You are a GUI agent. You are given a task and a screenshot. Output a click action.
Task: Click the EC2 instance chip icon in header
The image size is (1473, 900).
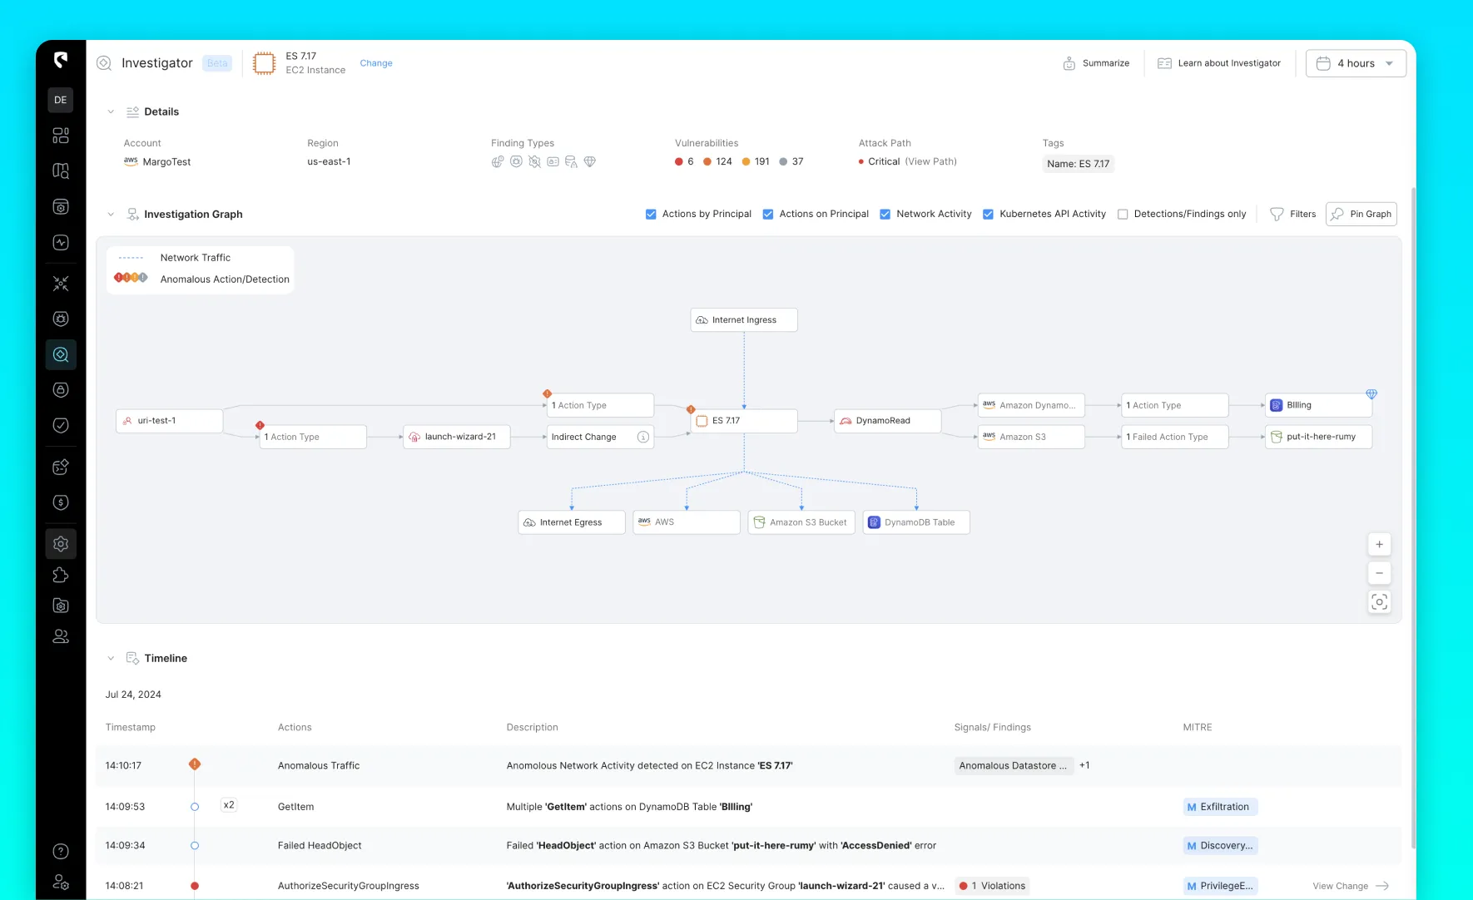264,63
